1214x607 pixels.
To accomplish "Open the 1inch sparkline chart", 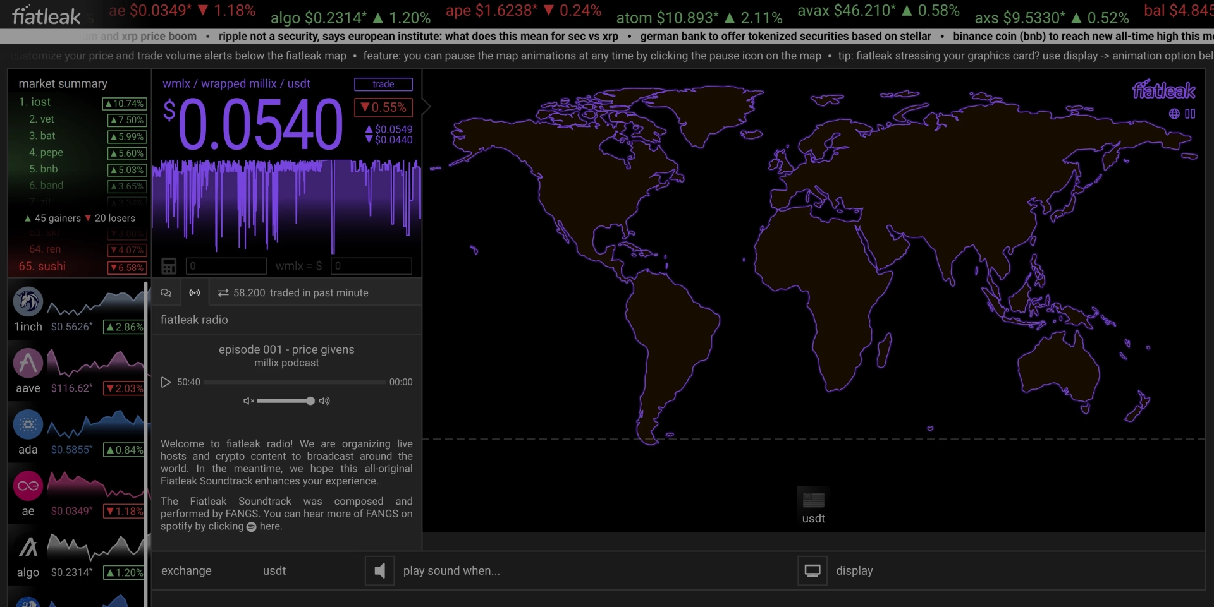I will (x=95, y=303).
